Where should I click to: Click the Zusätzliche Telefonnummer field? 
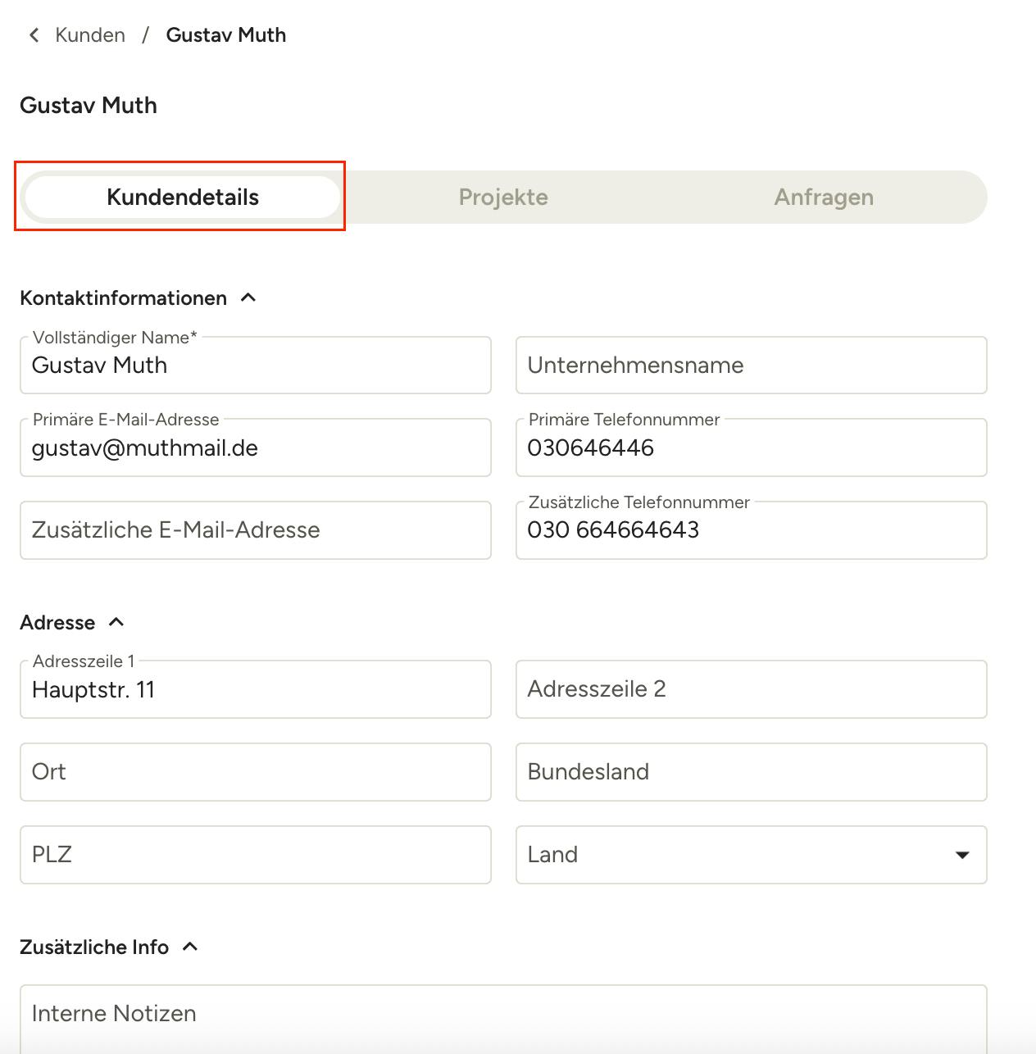[751, 530]
